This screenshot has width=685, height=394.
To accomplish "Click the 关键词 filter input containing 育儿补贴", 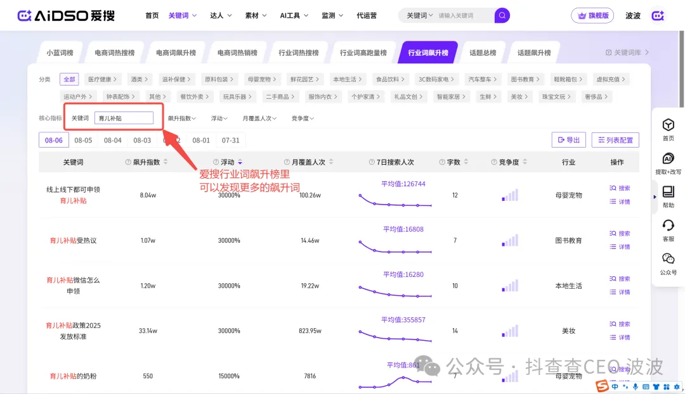I will click(124, 118).
